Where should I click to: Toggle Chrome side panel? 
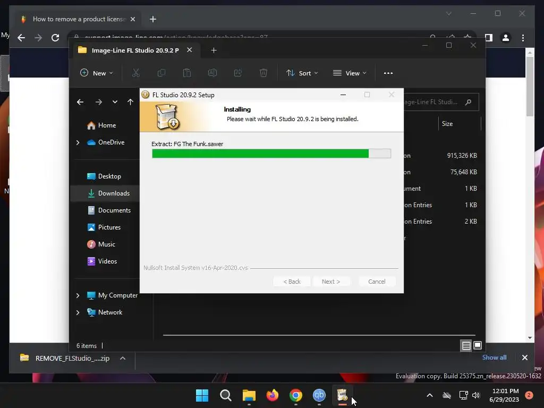(x=489, y=38)
